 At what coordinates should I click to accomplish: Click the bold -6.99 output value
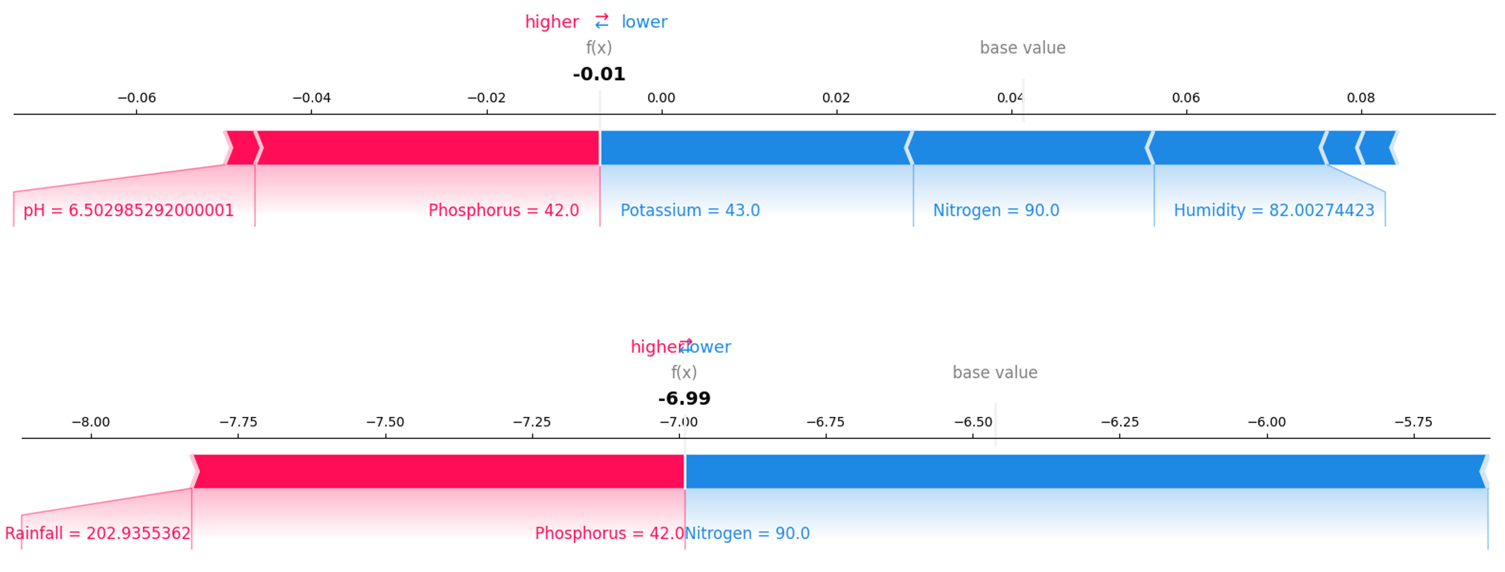pyautogui.click(x=684, y=399)
